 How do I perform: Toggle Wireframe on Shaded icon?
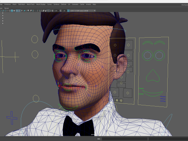(x=17, y=11)
